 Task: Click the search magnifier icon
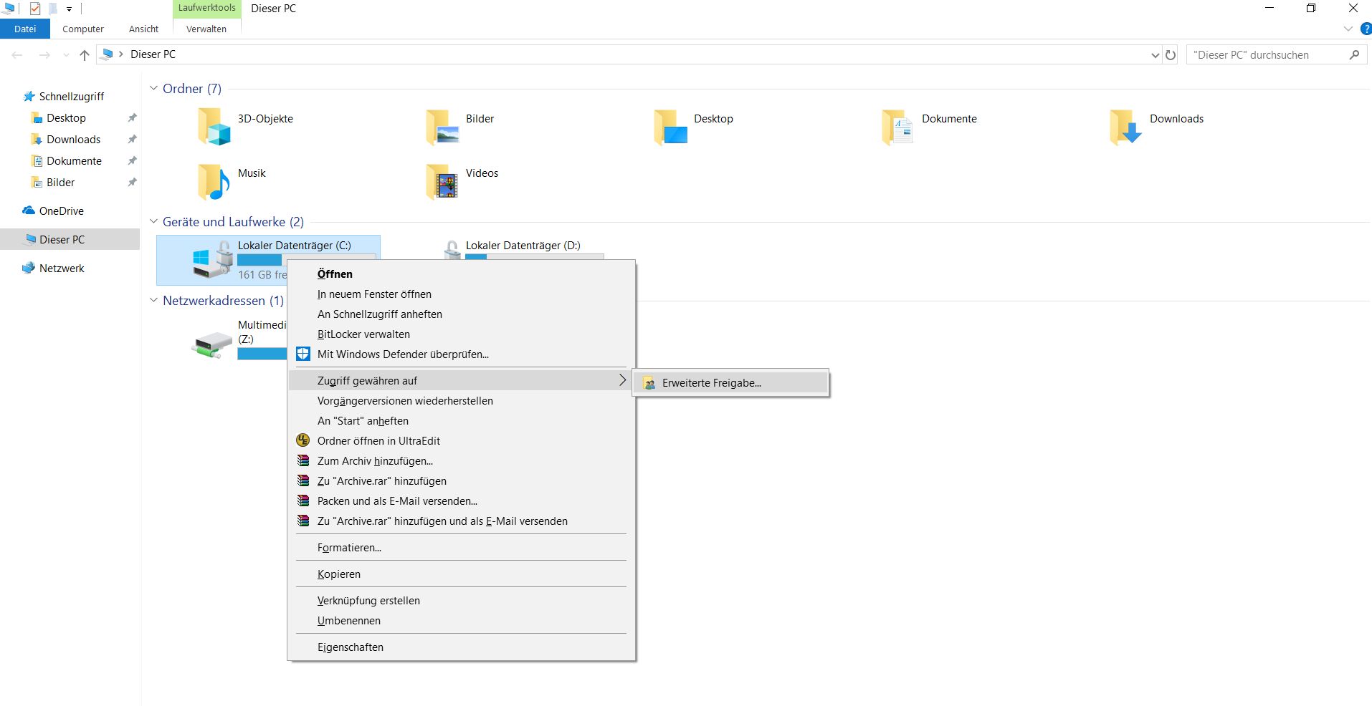(1354, 54)
